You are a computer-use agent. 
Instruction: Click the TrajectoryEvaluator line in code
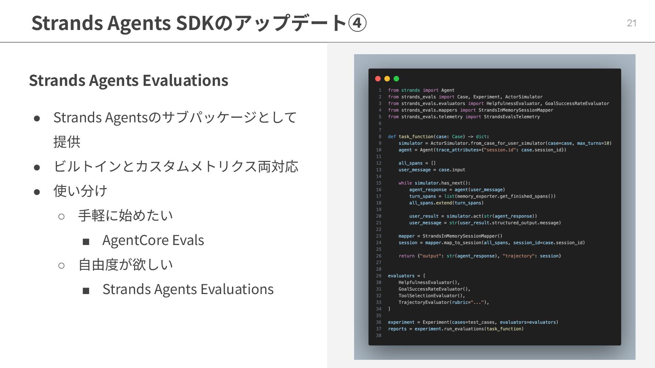pyautogui.click(x=443, y=302)
